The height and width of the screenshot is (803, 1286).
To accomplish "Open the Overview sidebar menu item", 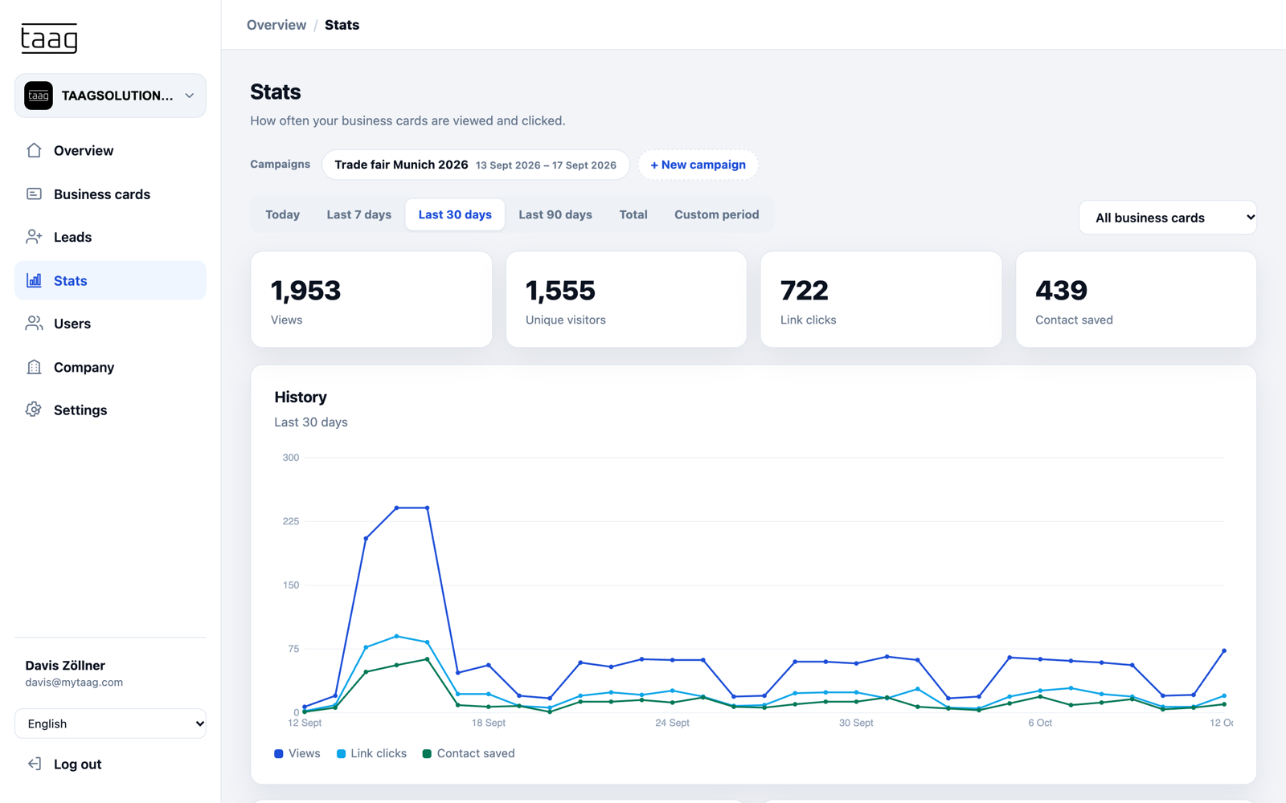I will [110, 150].
